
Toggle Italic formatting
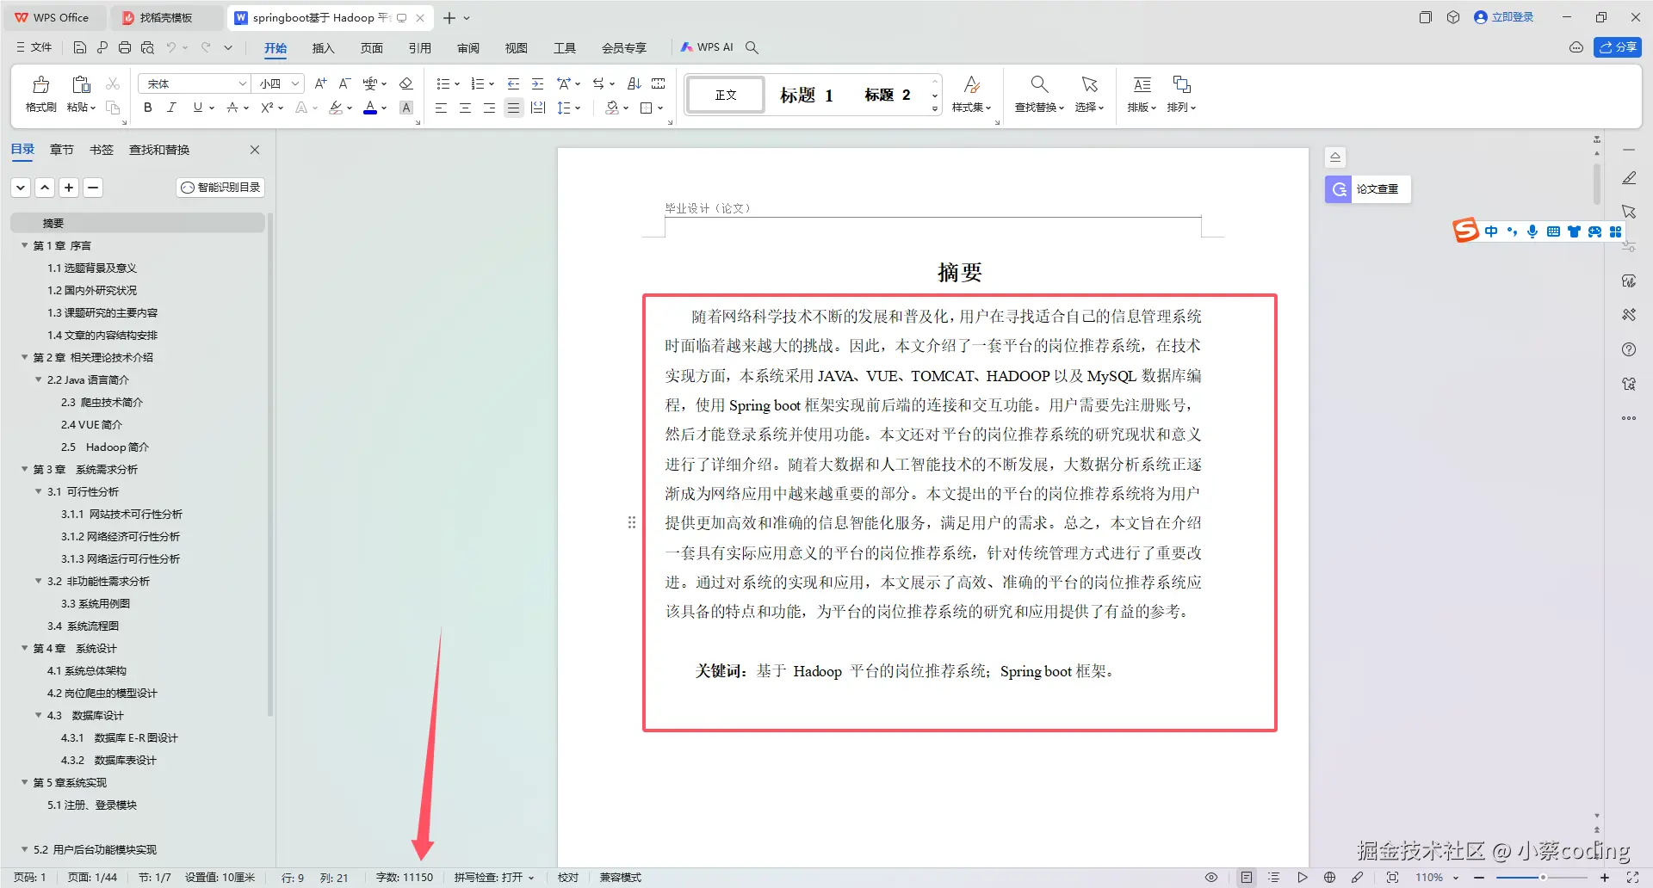coord(171,108)
